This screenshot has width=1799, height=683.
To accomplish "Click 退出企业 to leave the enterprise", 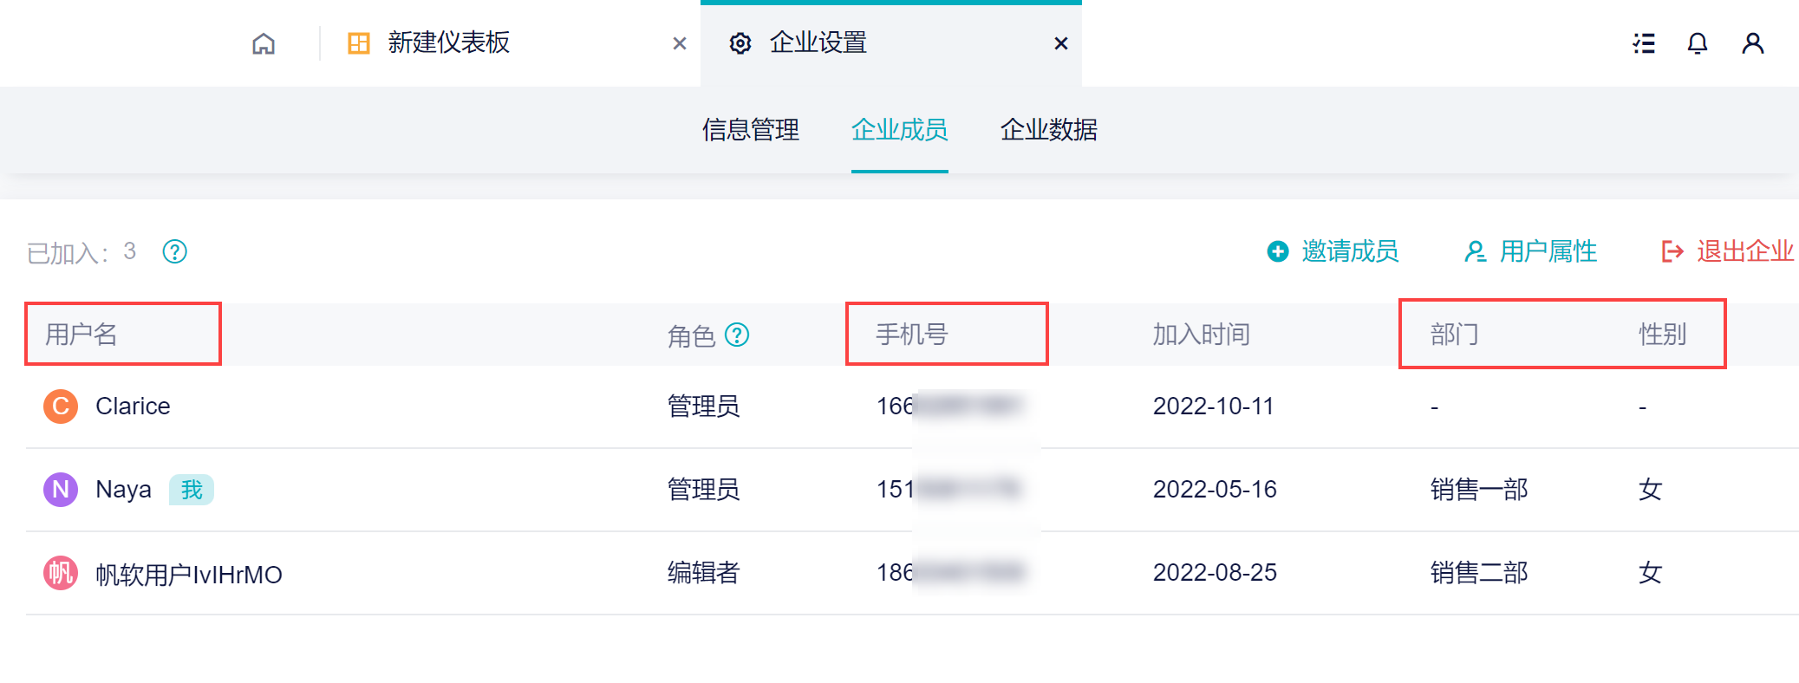I will point(1728,251).
